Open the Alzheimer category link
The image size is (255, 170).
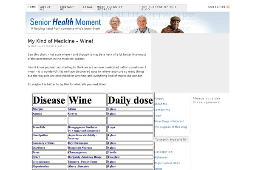point(161,157)
